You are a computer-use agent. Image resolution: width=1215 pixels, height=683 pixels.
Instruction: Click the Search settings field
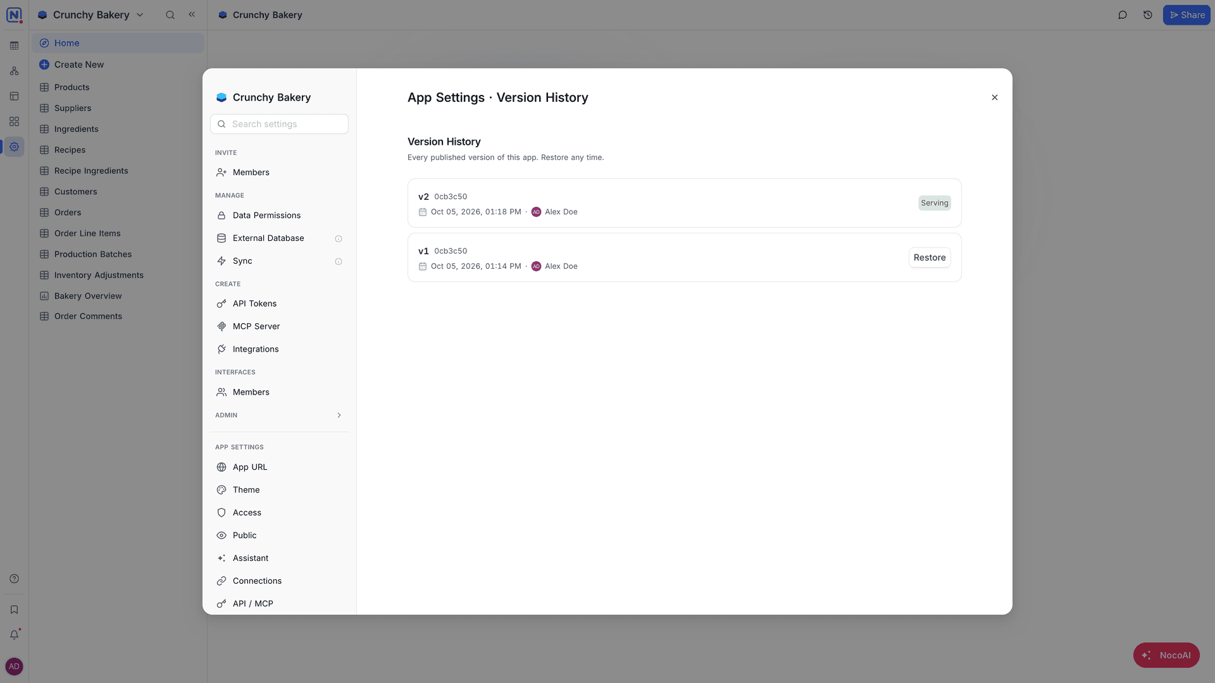pyautogui.click(x=279, y=124)
